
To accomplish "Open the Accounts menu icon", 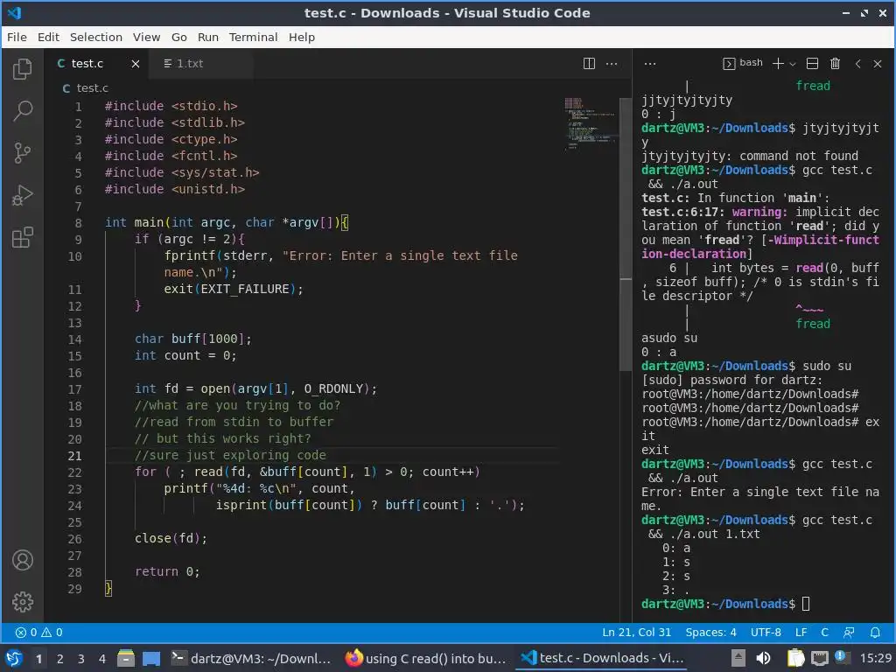I will pyautogui.click(x=22, y=560).
